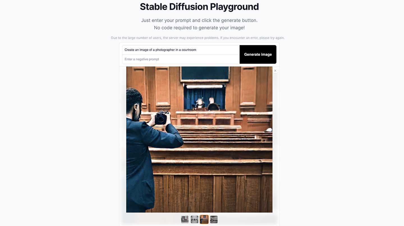
Task: Select the orange-highlighted courtroom thumbnail
Action: coord(204,219)
